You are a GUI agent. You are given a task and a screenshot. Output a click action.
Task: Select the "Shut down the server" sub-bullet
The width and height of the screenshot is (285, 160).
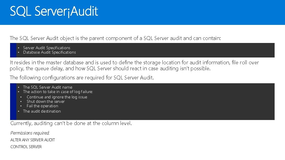tap(45, 101)
